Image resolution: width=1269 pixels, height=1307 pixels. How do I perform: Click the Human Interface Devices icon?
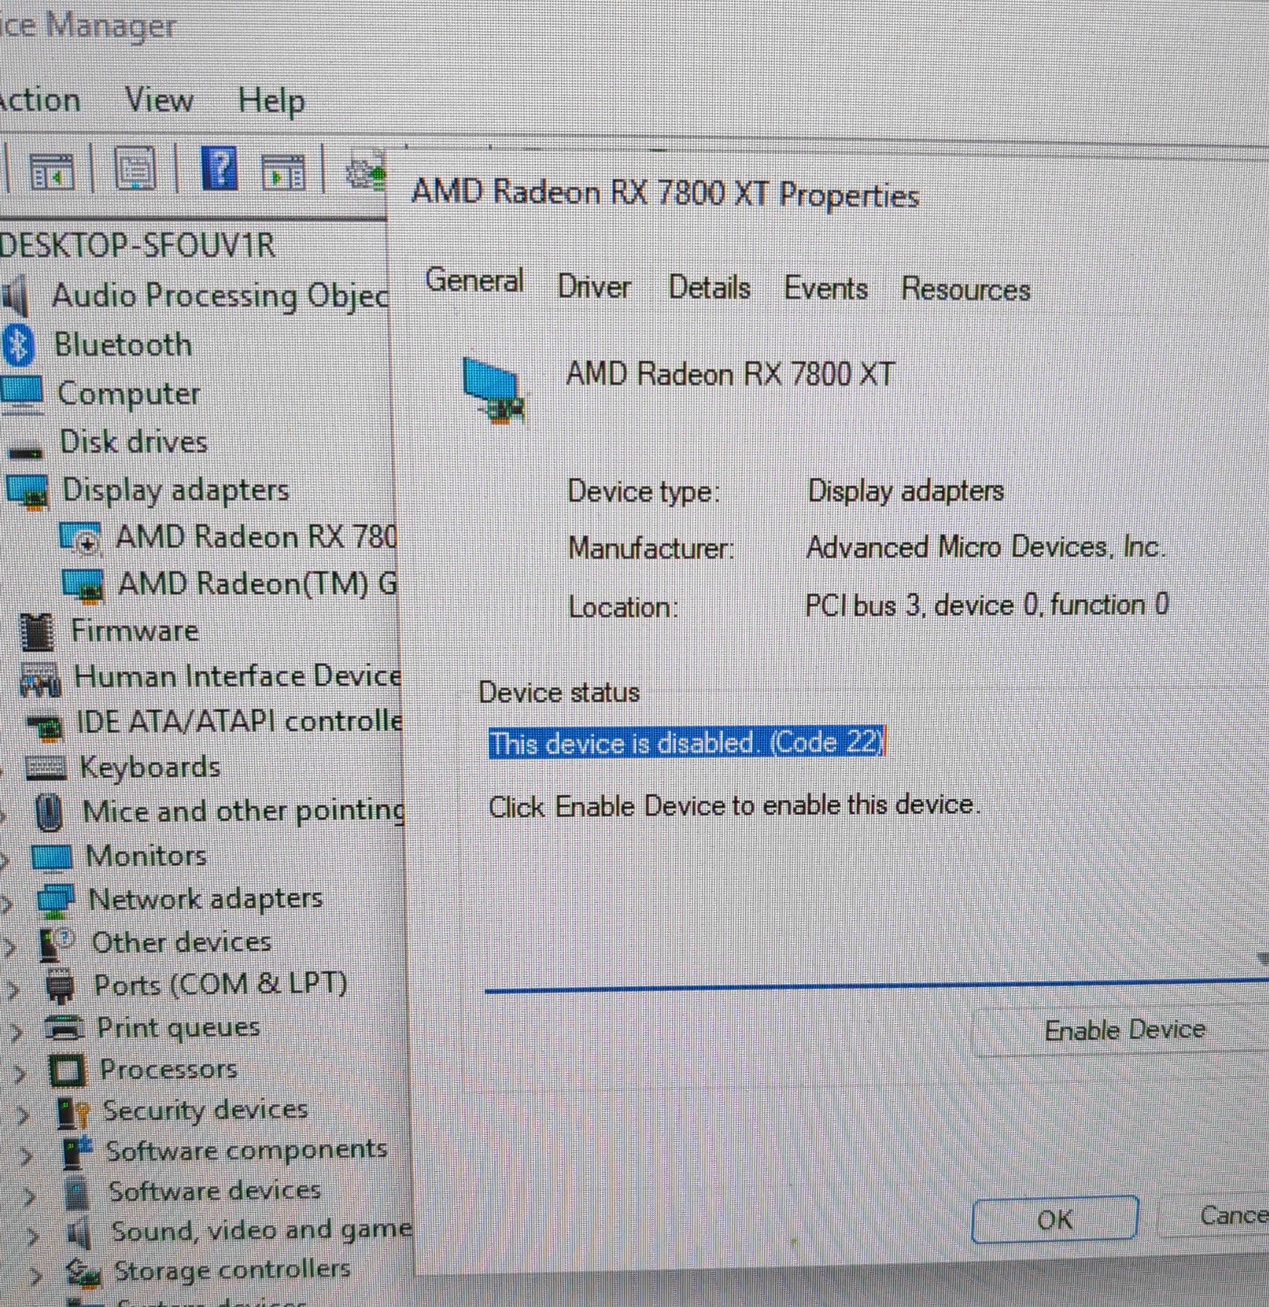tap(41, 680)
